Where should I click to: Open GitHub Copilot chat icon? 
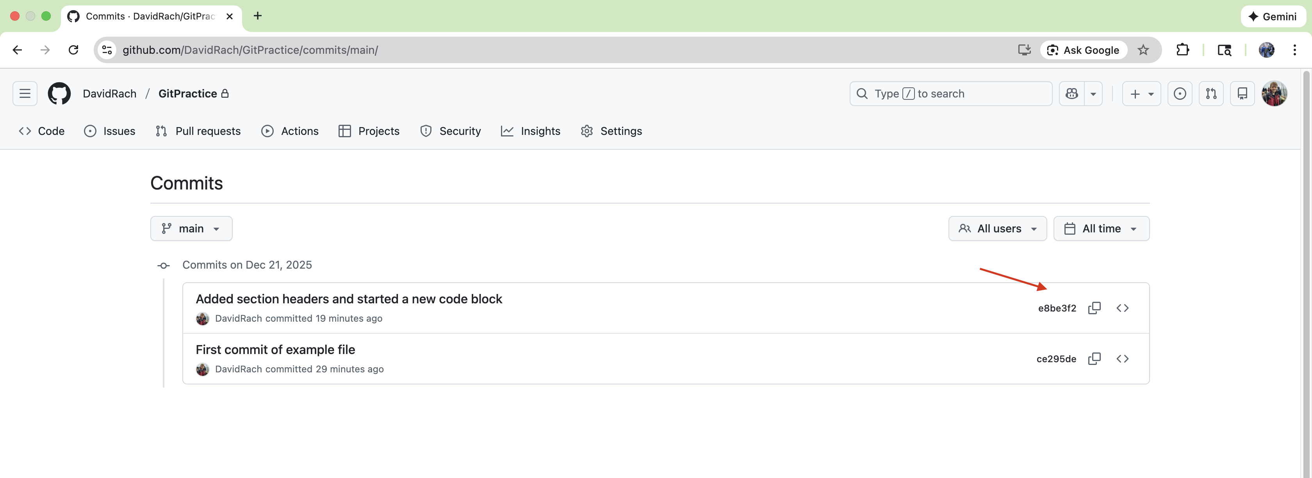(x=1071, y=94)
